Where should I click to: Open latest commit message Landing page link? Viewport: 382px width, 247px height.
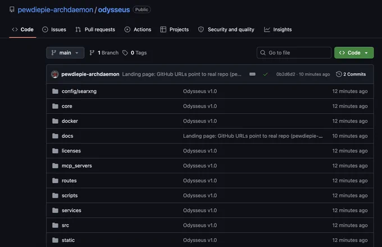pos(182,74)
